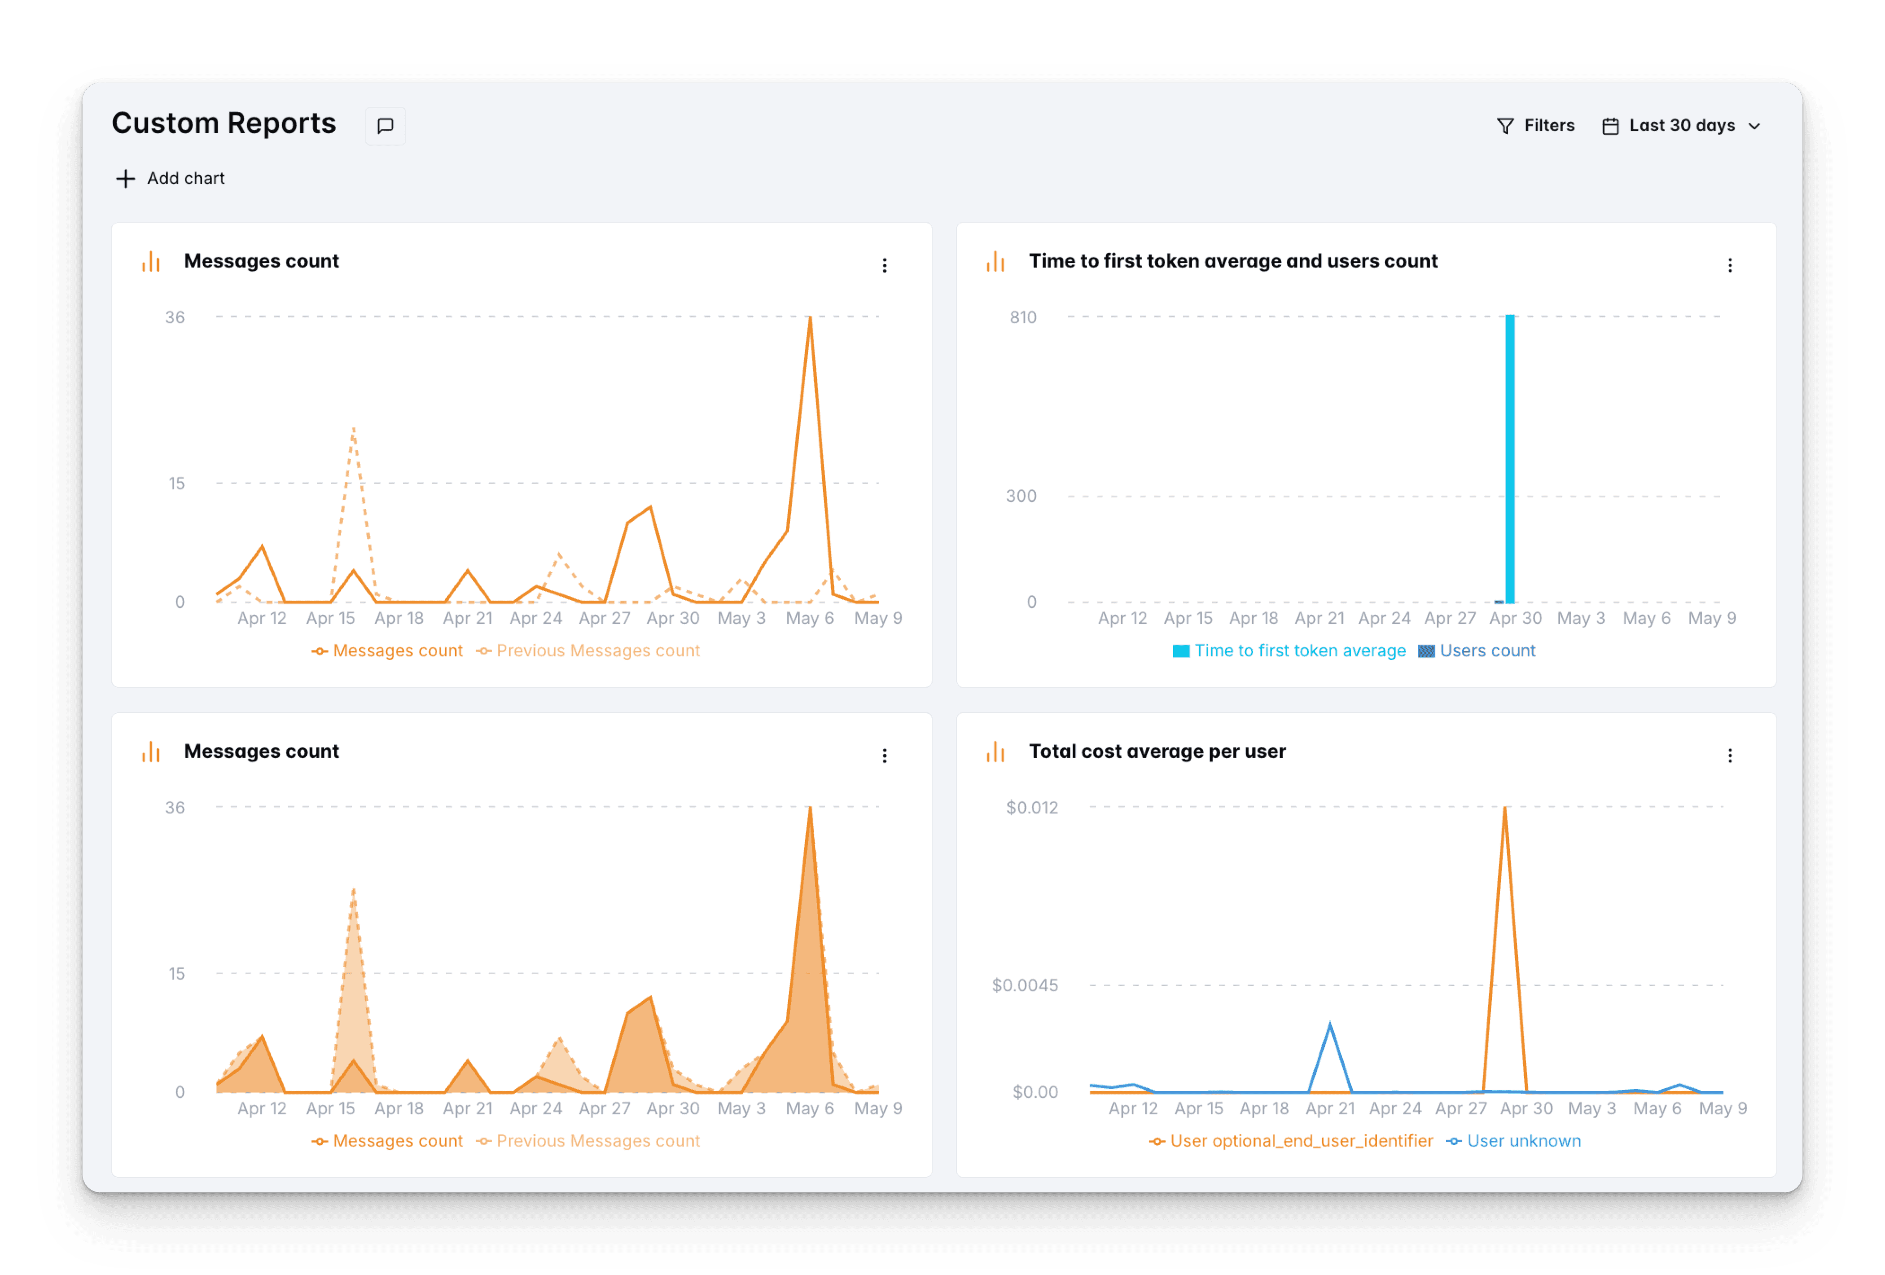Click the Filters funnel icon
Image resolution: width=1885 pixels, height=1275 pixels.
(1504, 126)
